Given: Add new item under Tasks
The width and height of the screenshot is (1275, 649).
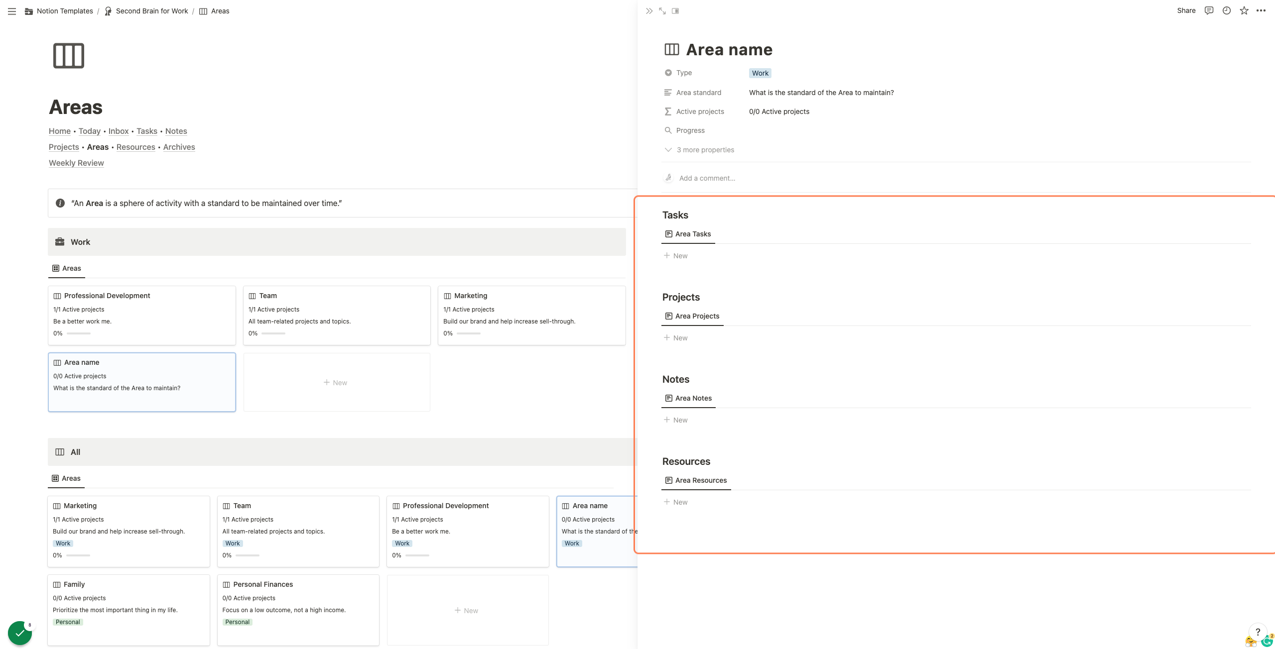Looking at the screenshot, I should point(676,256).
